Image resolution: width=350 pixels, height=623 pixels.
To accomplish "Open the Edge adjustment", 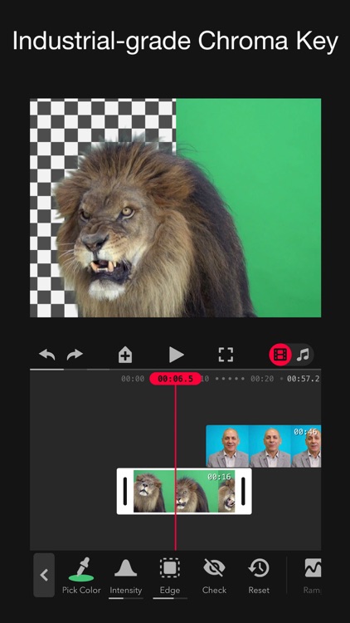I will pyautogui.click(x=170, y=576).
